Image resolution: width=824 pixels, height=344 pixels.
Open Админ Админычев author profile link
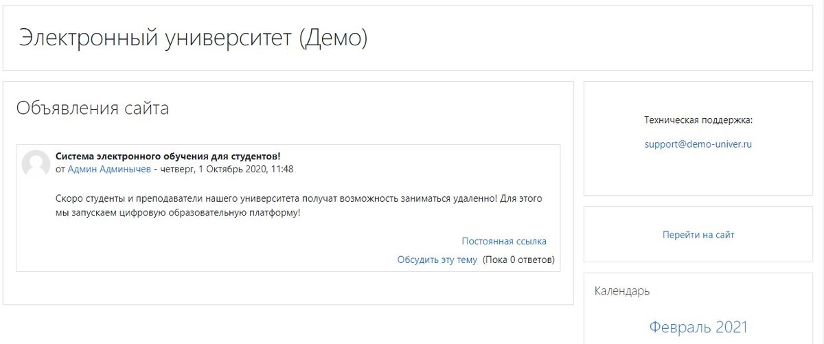[x=110, y=169]
